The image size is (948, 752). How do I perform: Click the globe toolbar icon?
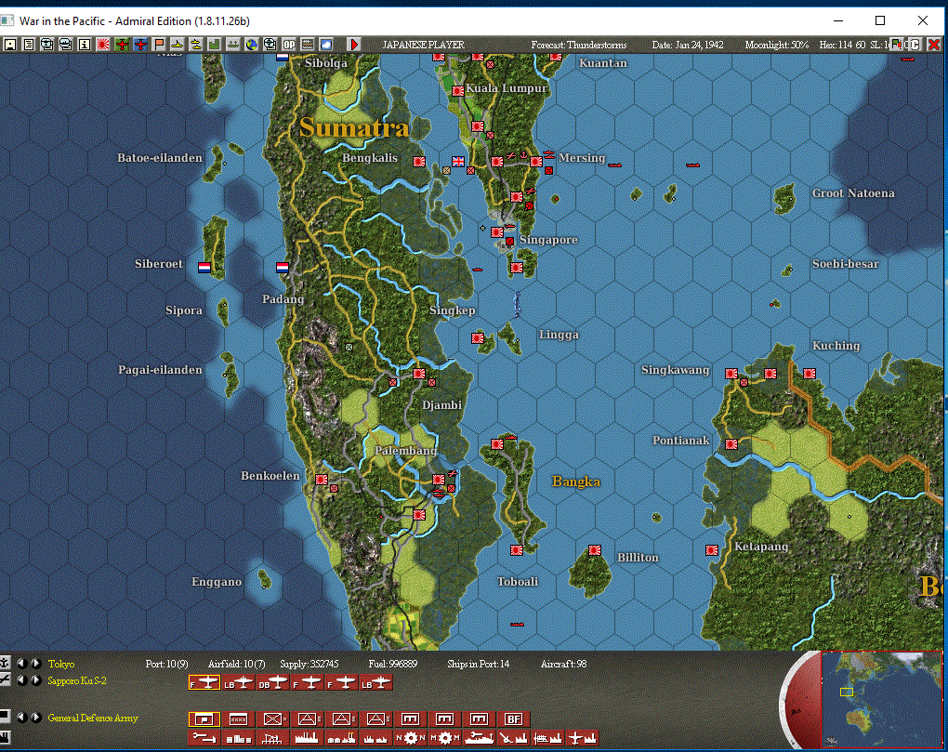click(x=252, y=44)
